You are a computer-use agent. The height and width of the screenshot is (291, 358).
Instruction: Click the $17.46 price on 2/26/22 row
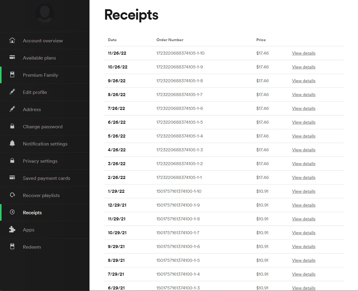point(262,177)
